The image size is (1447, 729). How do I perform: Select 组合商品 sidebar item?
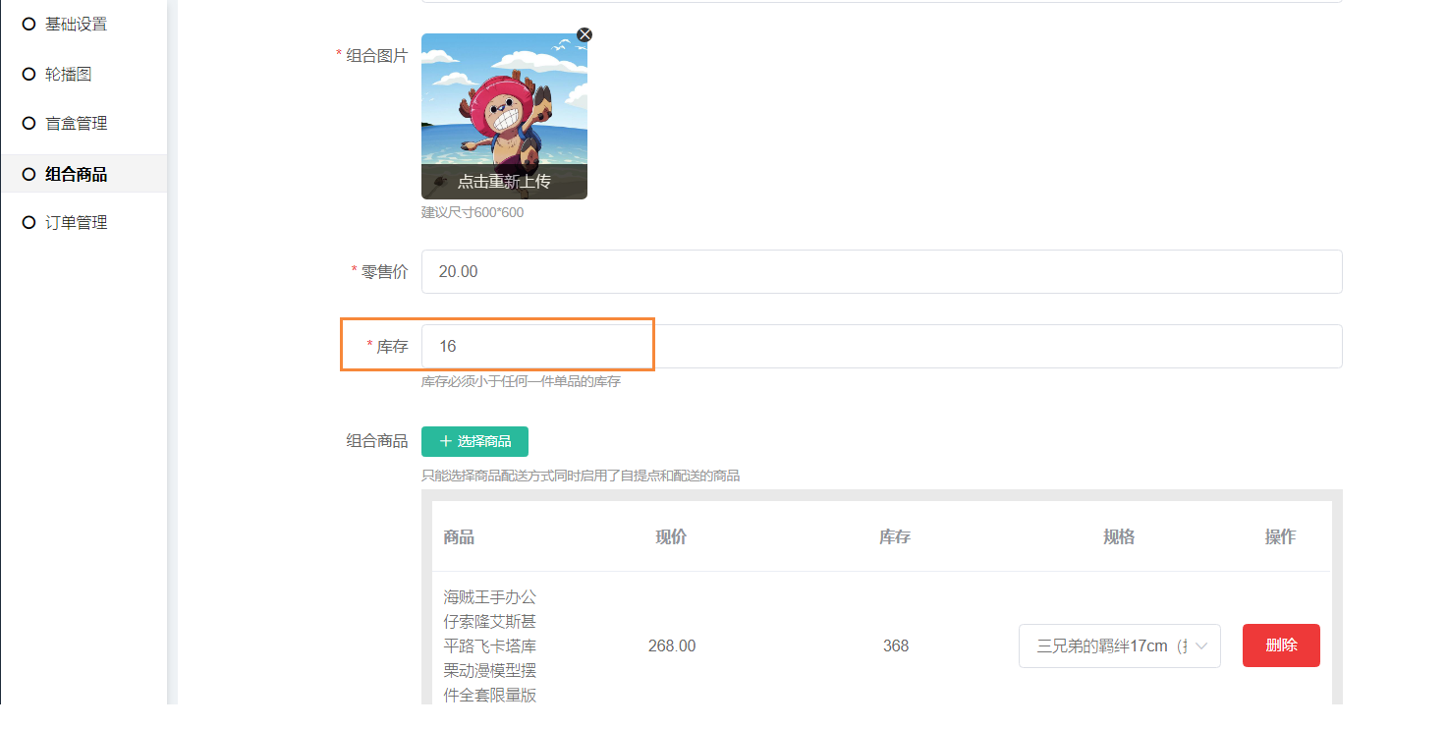tap(76, 174)
